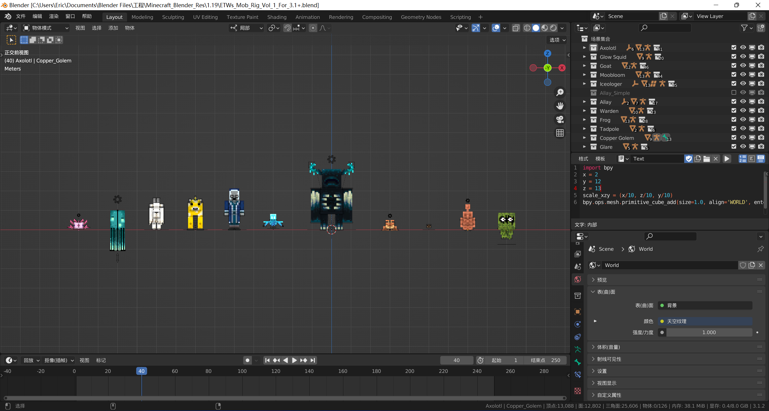The image size is (769, 411).
Task: Switch to the Shading workspace tab
Action: pos(277,17)
